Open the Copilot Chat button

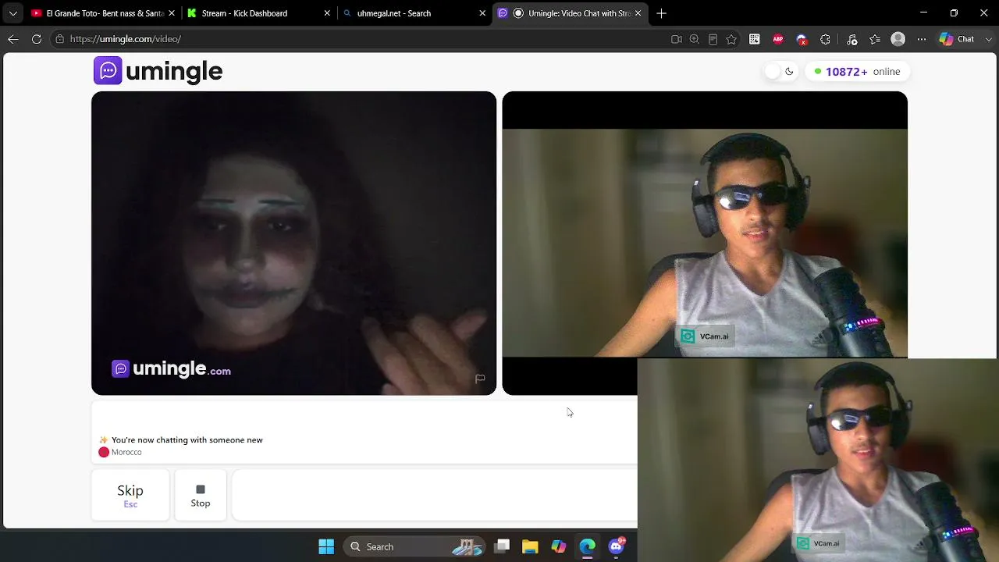(957, 39)
